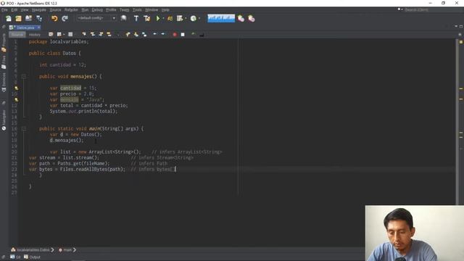Click the Last Edit editor toolbar icon
Screen dimensions: 464x261
(51, 34)
